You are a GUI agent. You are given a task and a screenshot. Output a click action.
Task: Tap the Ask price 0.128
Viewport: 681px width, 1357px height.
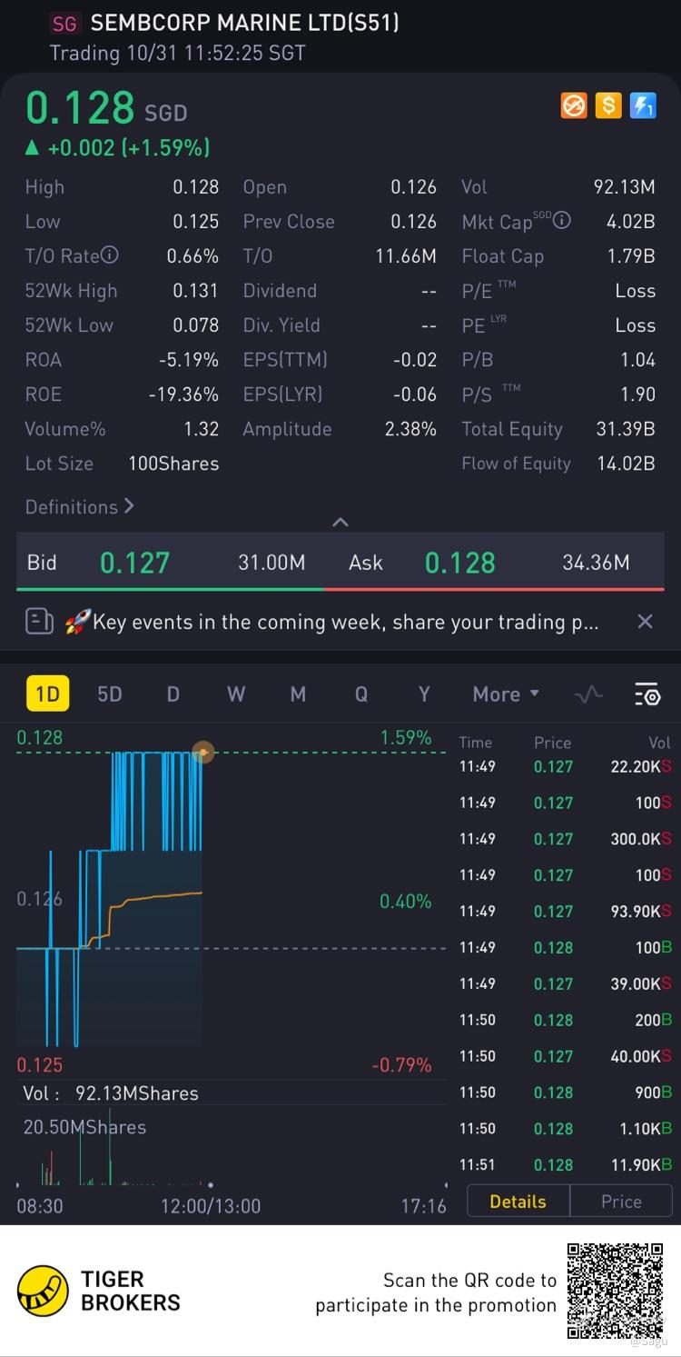point(459,563)
